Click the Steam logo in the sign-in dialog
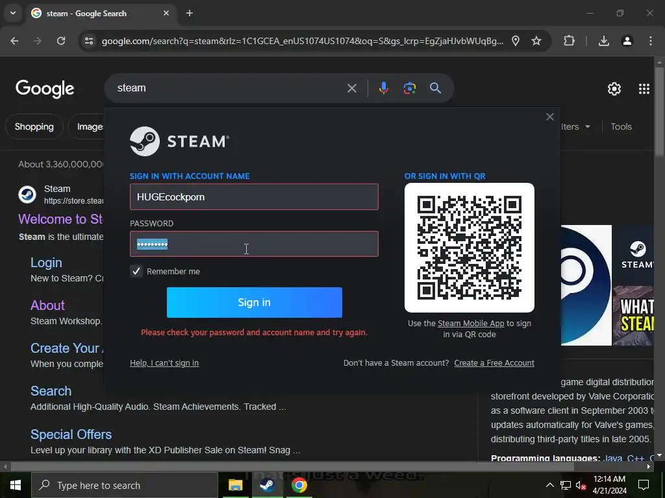Screen dimensions: 665x498 click(x=179, y=141)
